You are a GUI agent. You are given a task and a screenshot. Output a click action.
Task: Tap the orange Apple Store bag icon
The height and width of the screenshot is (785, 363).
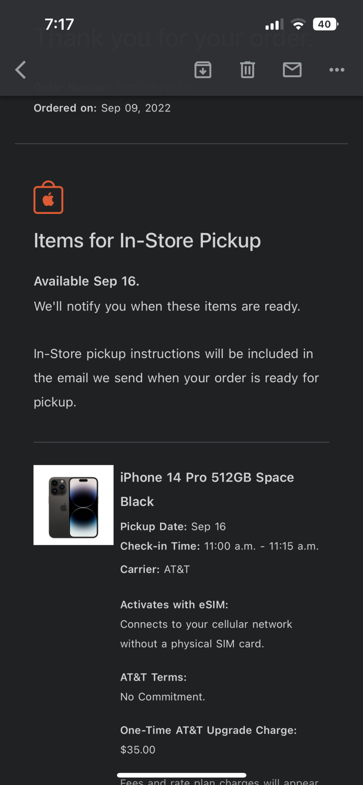click(x=48, y=198)
